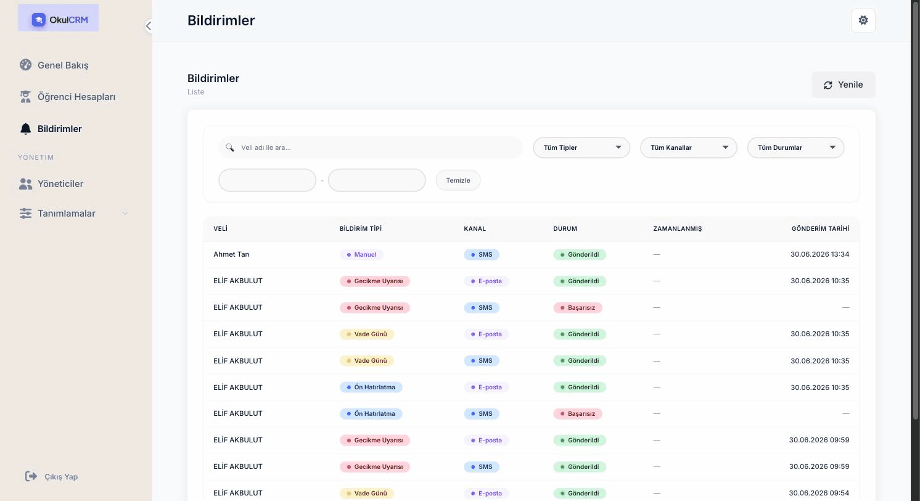Viewport: 920px width, 501px height.
Task: Click the Yenile refresh button
Action: [843, 85]
